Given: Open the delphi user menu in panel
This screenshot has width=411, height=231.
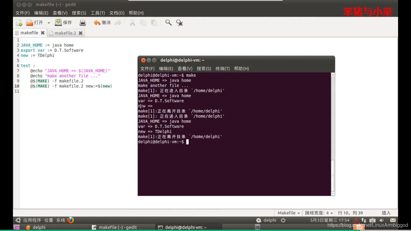Looking at the screenshot, I should (267, 220).
